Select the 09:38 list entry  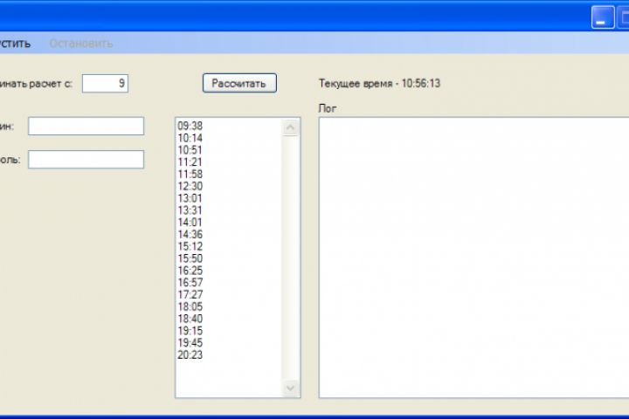[x=190, y=126]
